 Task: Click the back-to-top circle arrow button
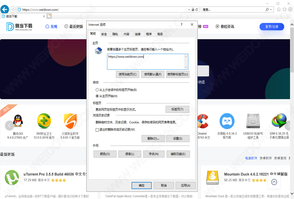pyautogui.click(x=274, y=182)
